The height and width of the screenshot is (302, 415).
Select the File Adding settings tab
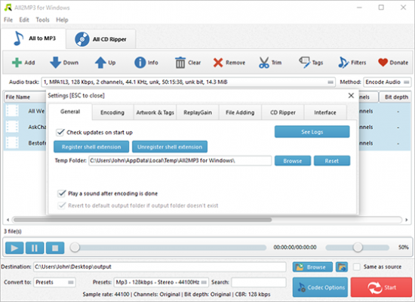(x=240, y=112)
